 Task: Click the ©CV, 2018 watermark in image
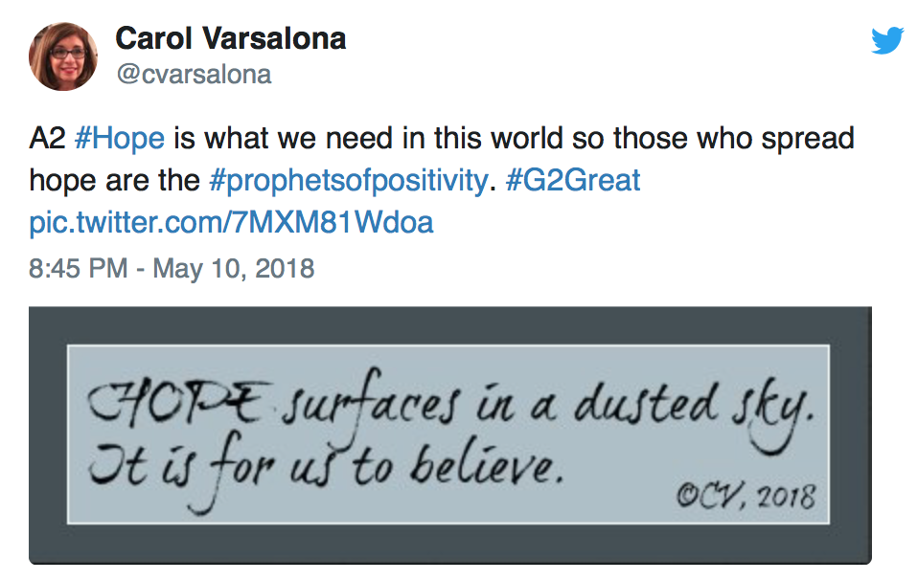click(746, 496)
